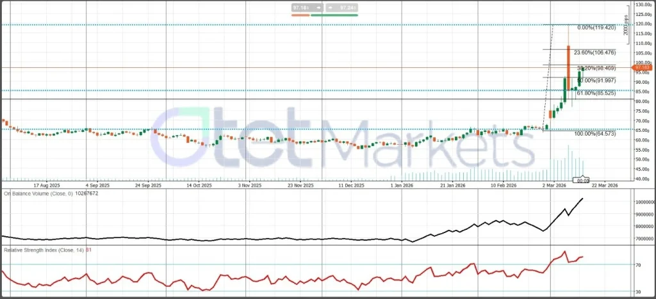
Task: Click the orange current price tag 97.183
Action: pyautogui.click(x=642, y=67)
